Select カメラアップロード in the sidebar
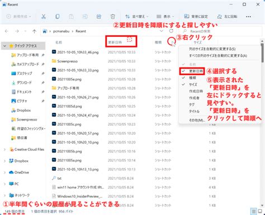265x215 pixels. (28, 64)
